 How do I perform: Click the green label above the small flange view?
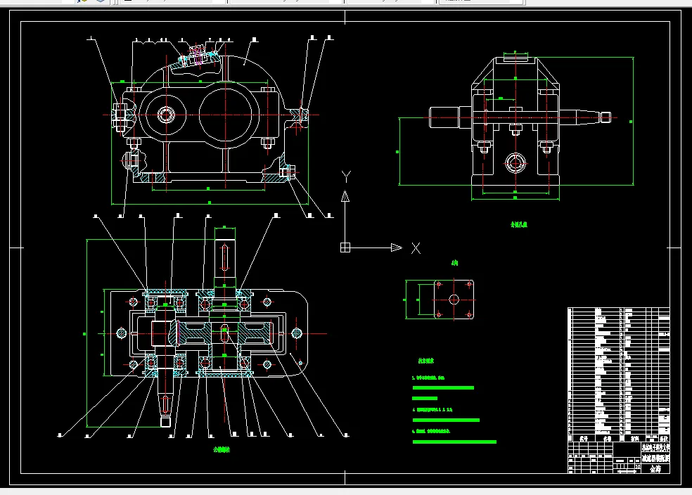(454, 263)
